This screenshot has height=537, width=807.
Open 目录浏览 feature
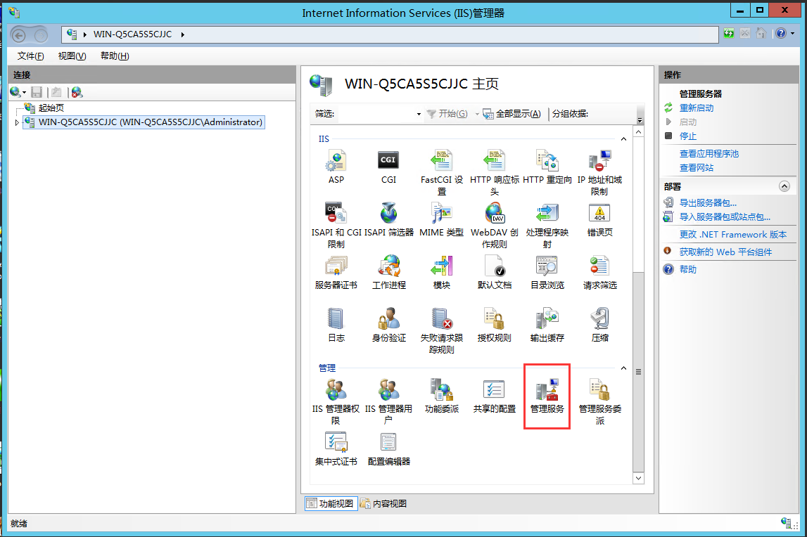(x=547, y=273)
